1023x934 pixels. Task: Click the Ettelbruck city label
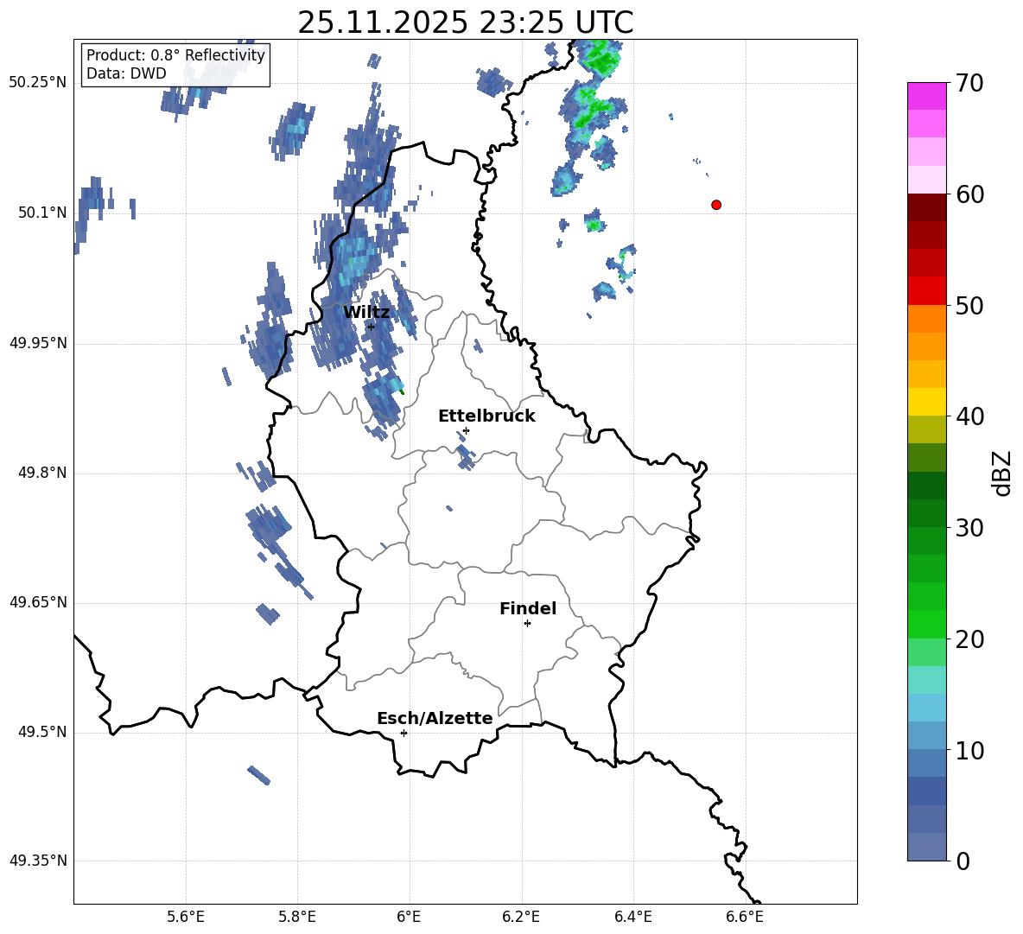486,416
